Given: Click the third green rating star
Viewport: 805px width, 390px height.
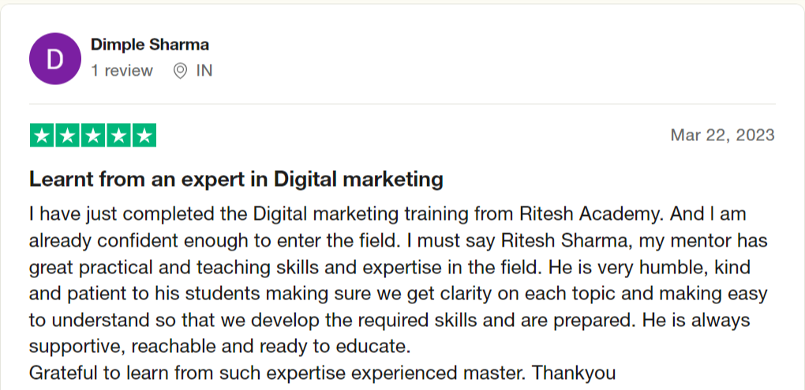Looking at the screenshot, I should point(93,136).
